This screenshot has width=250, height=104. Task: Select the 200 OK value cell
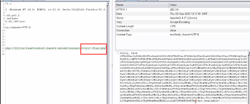coord(209,9)
